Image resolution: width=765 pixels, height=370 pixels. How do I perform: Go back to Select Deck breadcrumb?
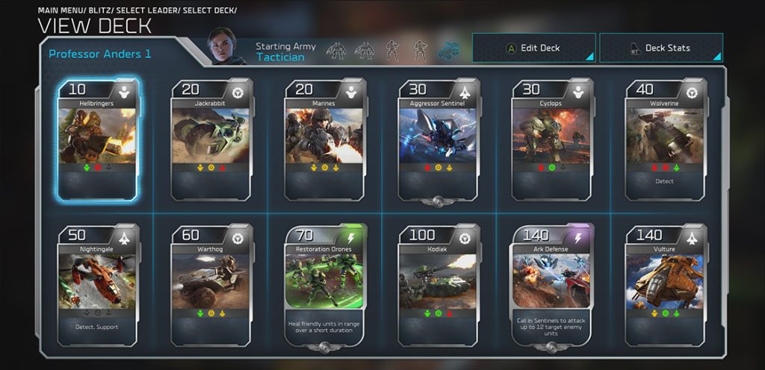[x=210, y=10]
